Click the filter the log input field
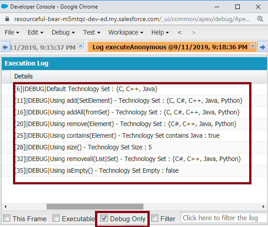The image size is (268, 227). (x=224, y=218)
